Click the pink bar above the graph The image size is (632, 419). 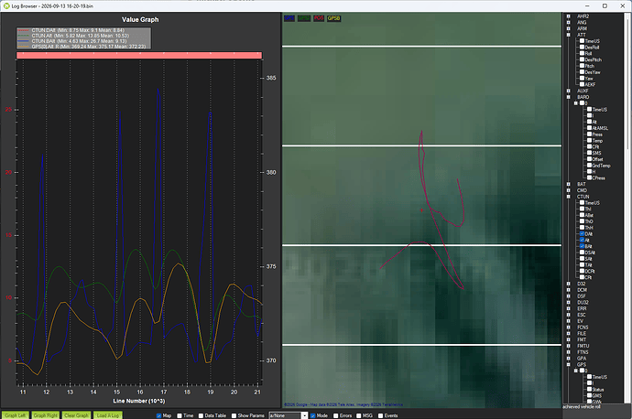click(x=139, y=56)
